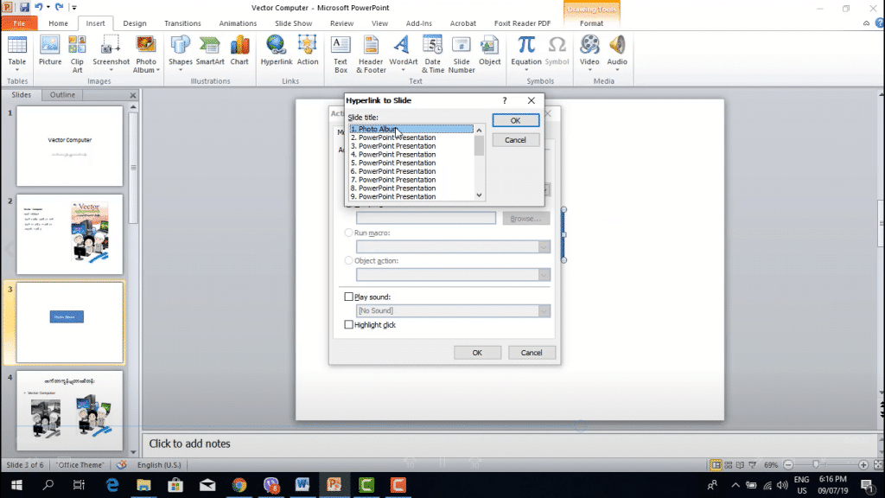Click Cancel in Action Settings dialog
885x498 pixels.
[x=532, y=353]
